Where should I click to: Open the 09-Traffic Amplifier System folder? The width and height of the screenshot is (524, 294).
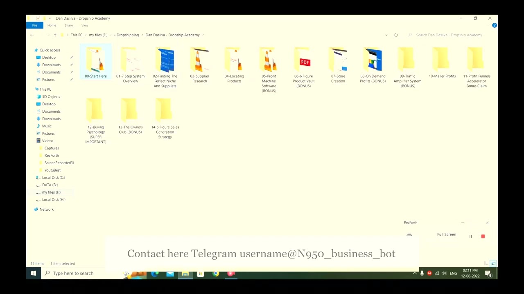(x=407, y=67)
